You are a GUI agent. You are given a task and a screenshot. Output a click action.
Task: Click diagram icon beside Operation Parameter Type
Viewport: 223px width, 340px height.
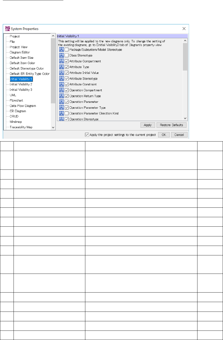coord(61,108)
